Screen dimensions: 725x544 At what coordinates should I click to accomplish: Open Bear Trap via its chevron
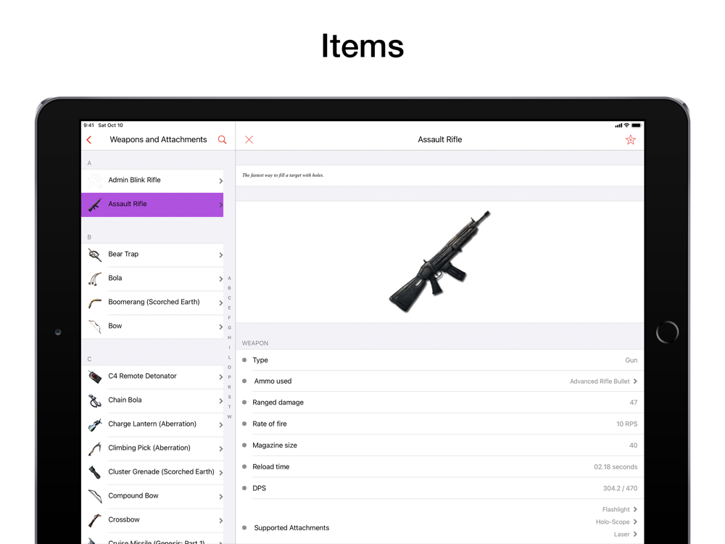[x=220, y=255]
